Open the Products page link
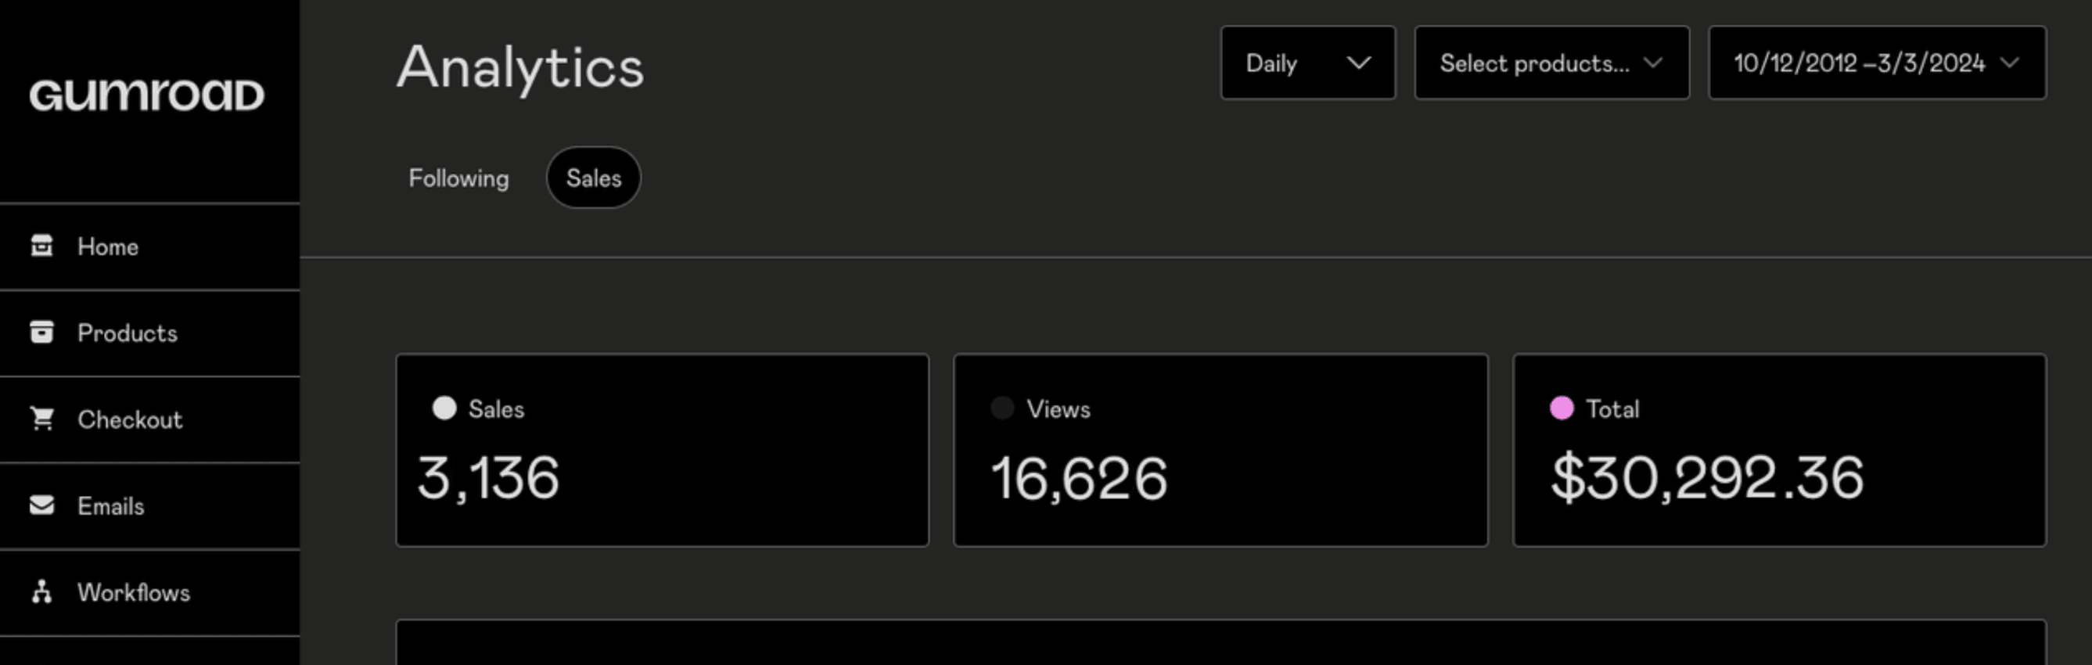 pyautogui.click(x=128, y=332)
